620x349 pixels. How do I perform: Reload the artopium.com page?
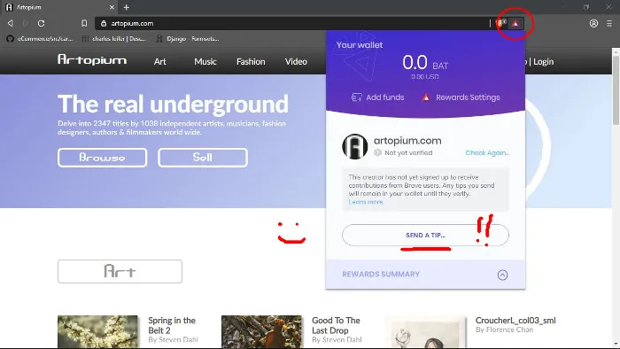41,23
